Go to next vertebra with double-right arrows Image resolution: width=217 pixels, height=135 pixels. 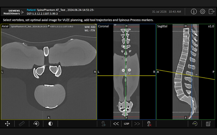tap(137, 124)
